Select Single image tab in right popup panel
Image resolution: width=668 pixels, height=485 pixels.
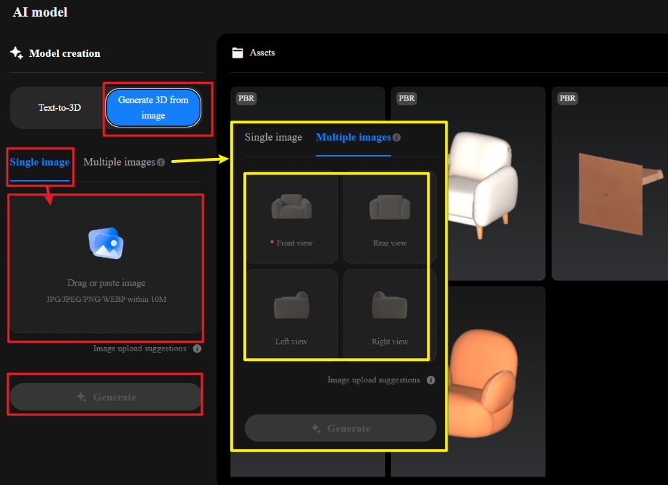[273, 137]
